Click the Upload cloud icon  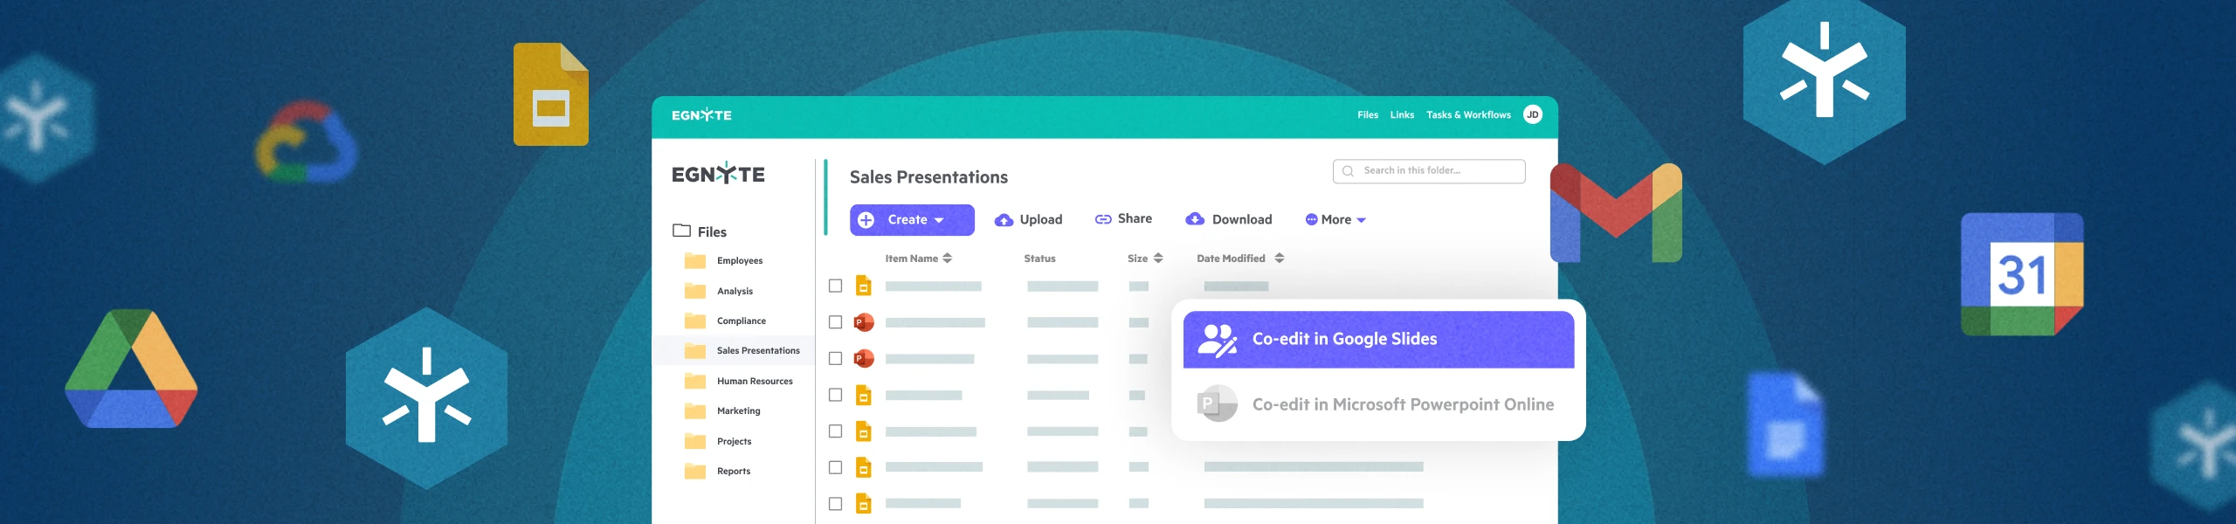coord(1004,220)
